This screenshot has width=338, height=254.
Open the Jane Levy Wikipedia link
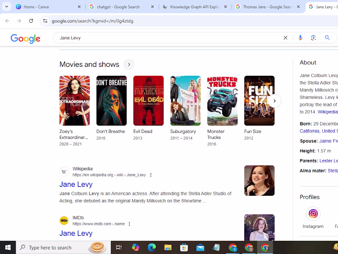(x=76, y=184)
